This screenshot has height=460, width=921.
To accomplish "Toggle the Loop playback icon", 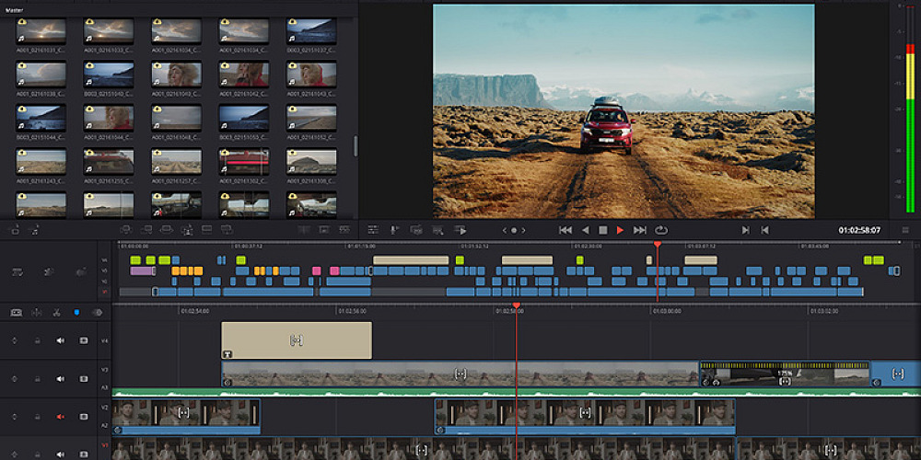I will coord(661,230).
